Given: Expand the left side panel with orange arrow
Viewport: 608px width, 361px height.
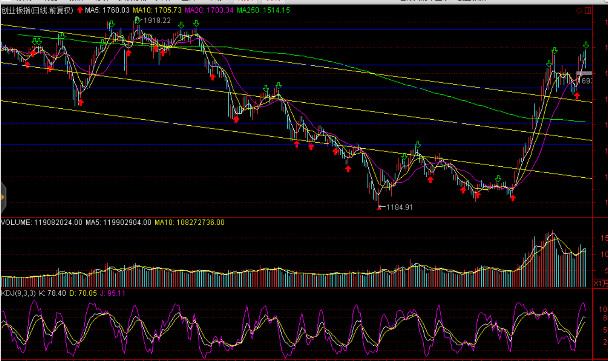Looking at the screenshot, I should click(3, 197).
